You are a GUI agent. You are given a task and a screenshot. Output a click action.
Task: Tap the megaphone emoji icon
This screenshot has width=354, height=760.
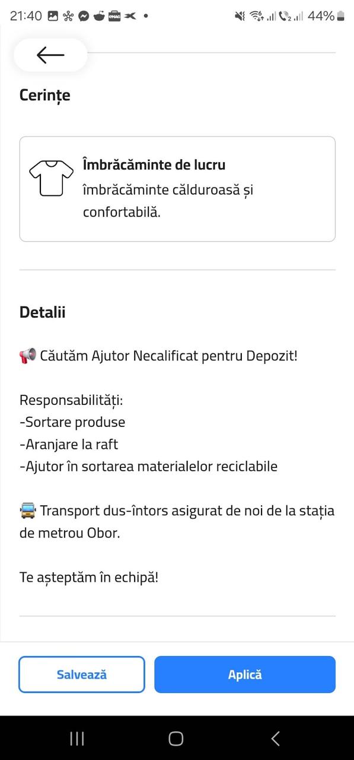point(28,356)
